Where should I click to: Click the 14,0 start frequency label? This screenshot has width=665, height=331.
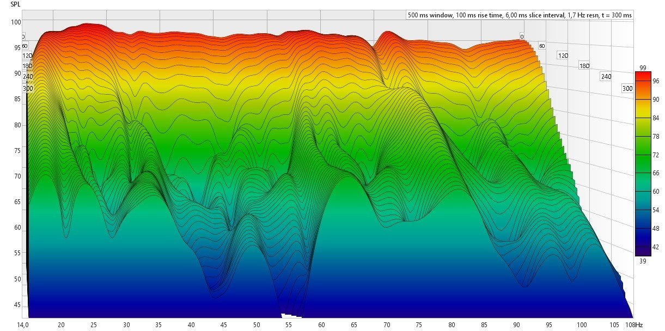(x=23, y=325)
